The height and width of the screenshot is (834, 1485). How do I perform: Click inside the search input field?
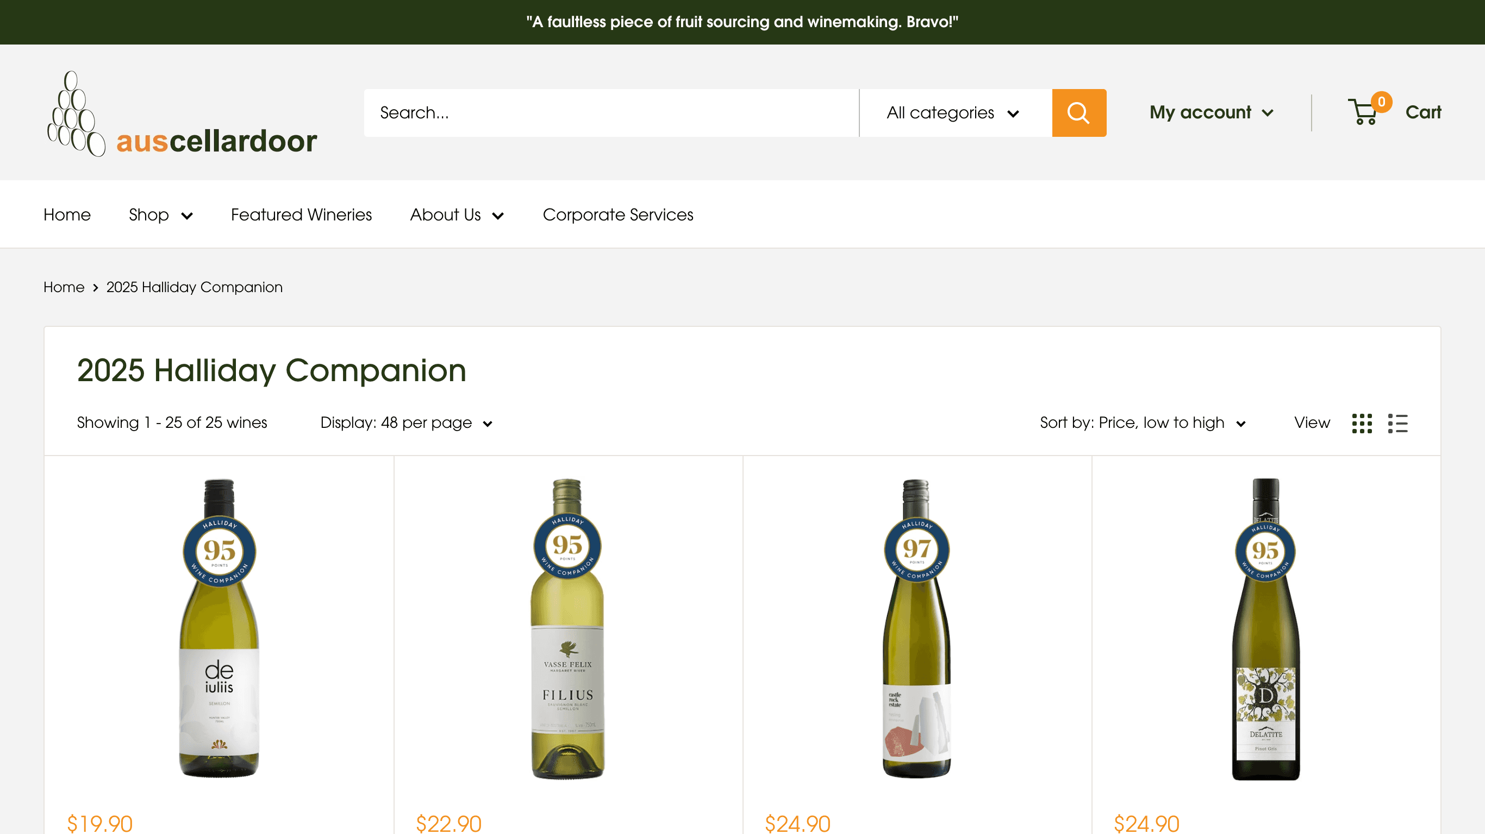606,112
